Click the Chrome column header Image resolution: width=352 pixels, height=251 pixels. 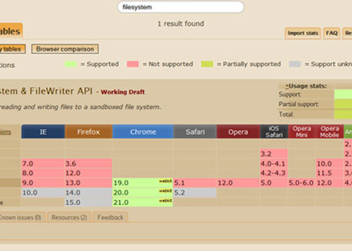click(143, 132)
